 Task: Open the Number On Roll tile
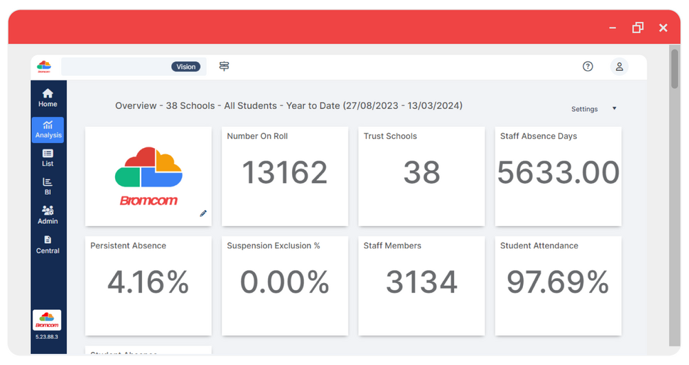point(285,176)
